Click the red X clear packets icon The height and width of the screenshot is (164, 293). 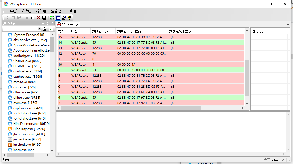point(39,18)
